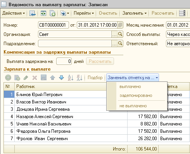Expand the Перейти dropdown
The width and height of the screenshot is (190, 154).
click(x=84, y=13)
